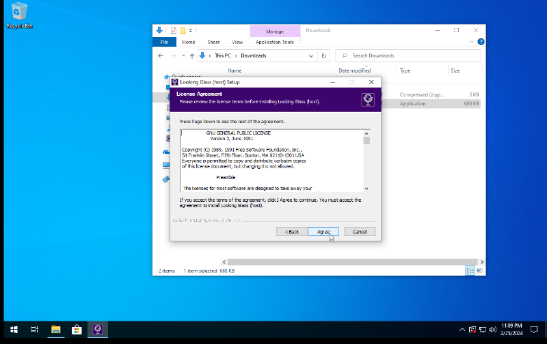Click New folder quick access icon

pos(183,31)
